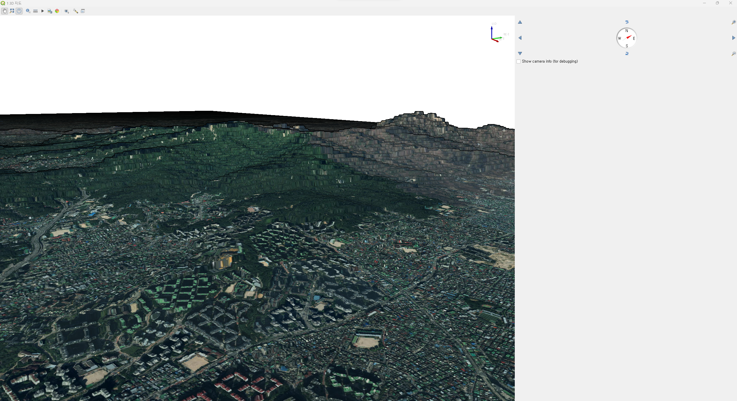
Task: Enable Show camera info checkbox
Action: [x=519, y=61]
